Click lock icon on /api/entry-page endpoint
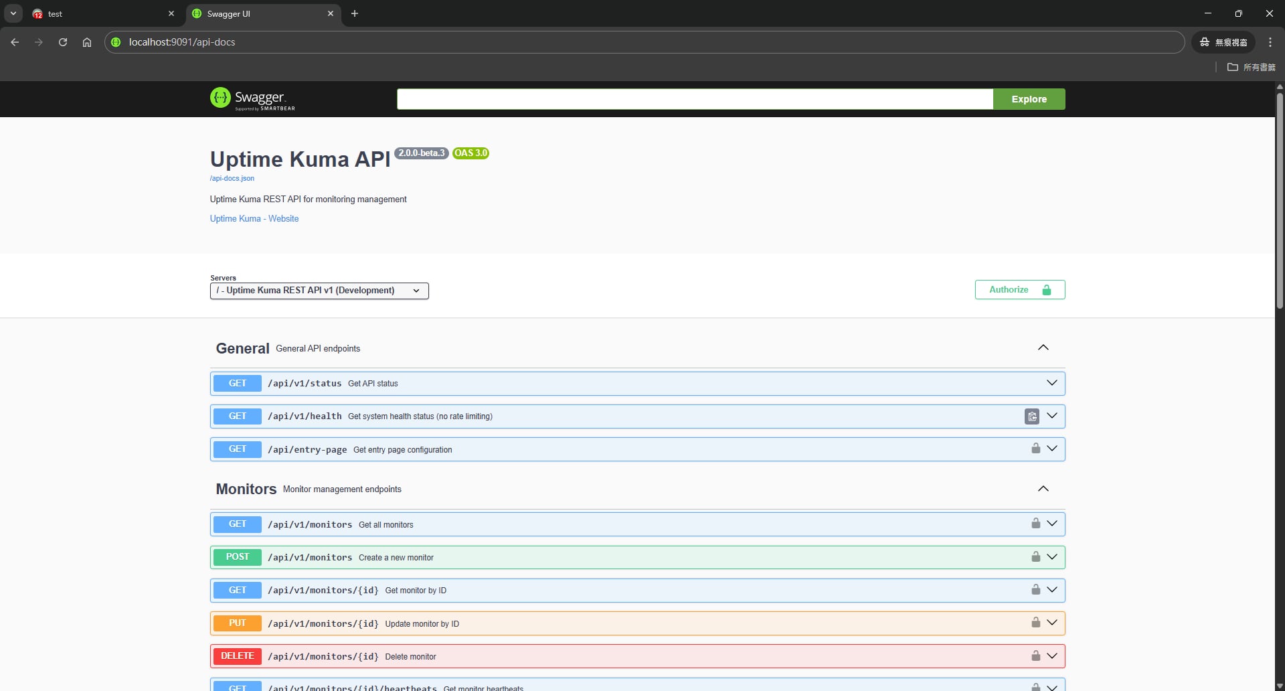 1035,449
